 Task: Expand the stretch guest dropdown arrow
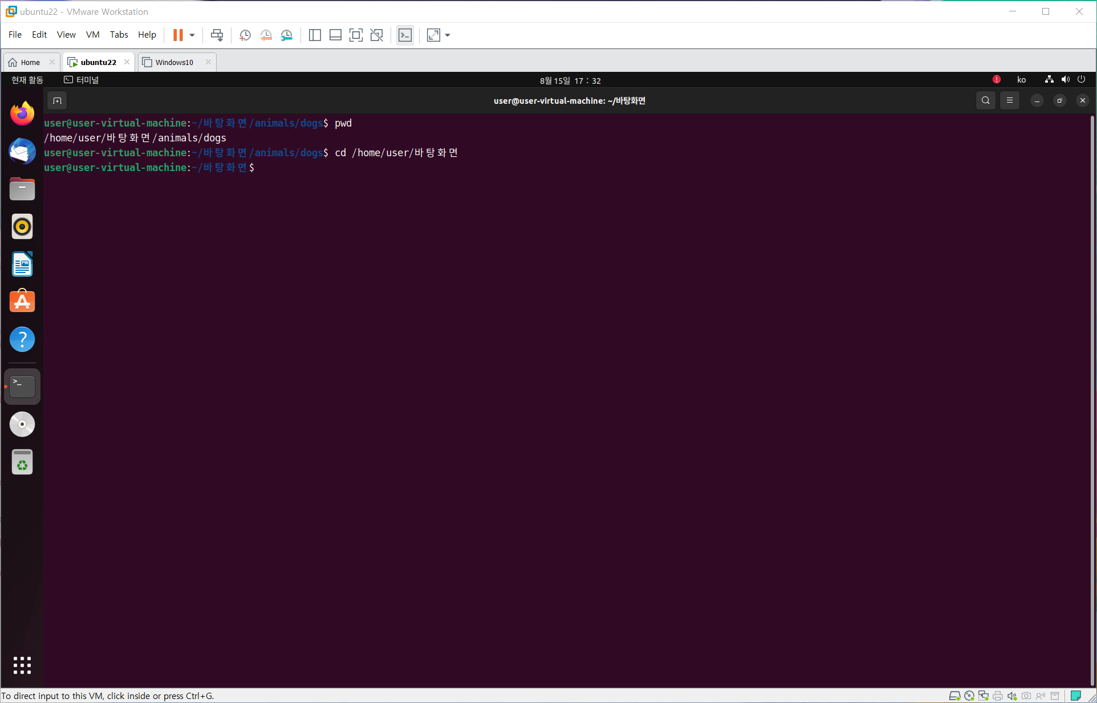[x=448, y=35]
